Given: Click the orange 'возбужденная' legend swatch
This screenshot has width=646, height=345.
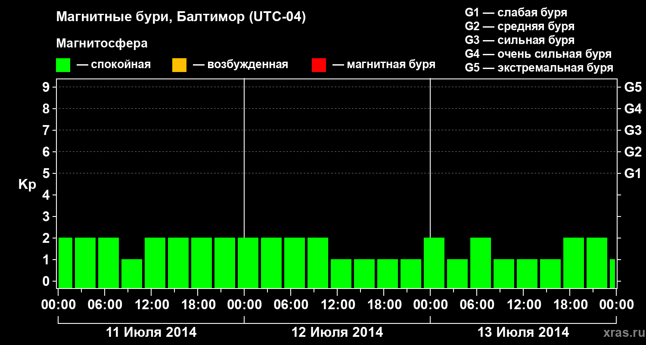Looking at the screenshot, I should tap(179, 65).
